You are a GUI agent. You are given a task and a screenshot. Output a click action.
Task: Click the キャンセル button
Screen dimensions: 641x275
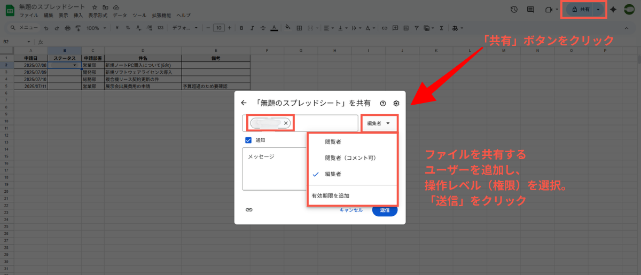tap(351, 210)
